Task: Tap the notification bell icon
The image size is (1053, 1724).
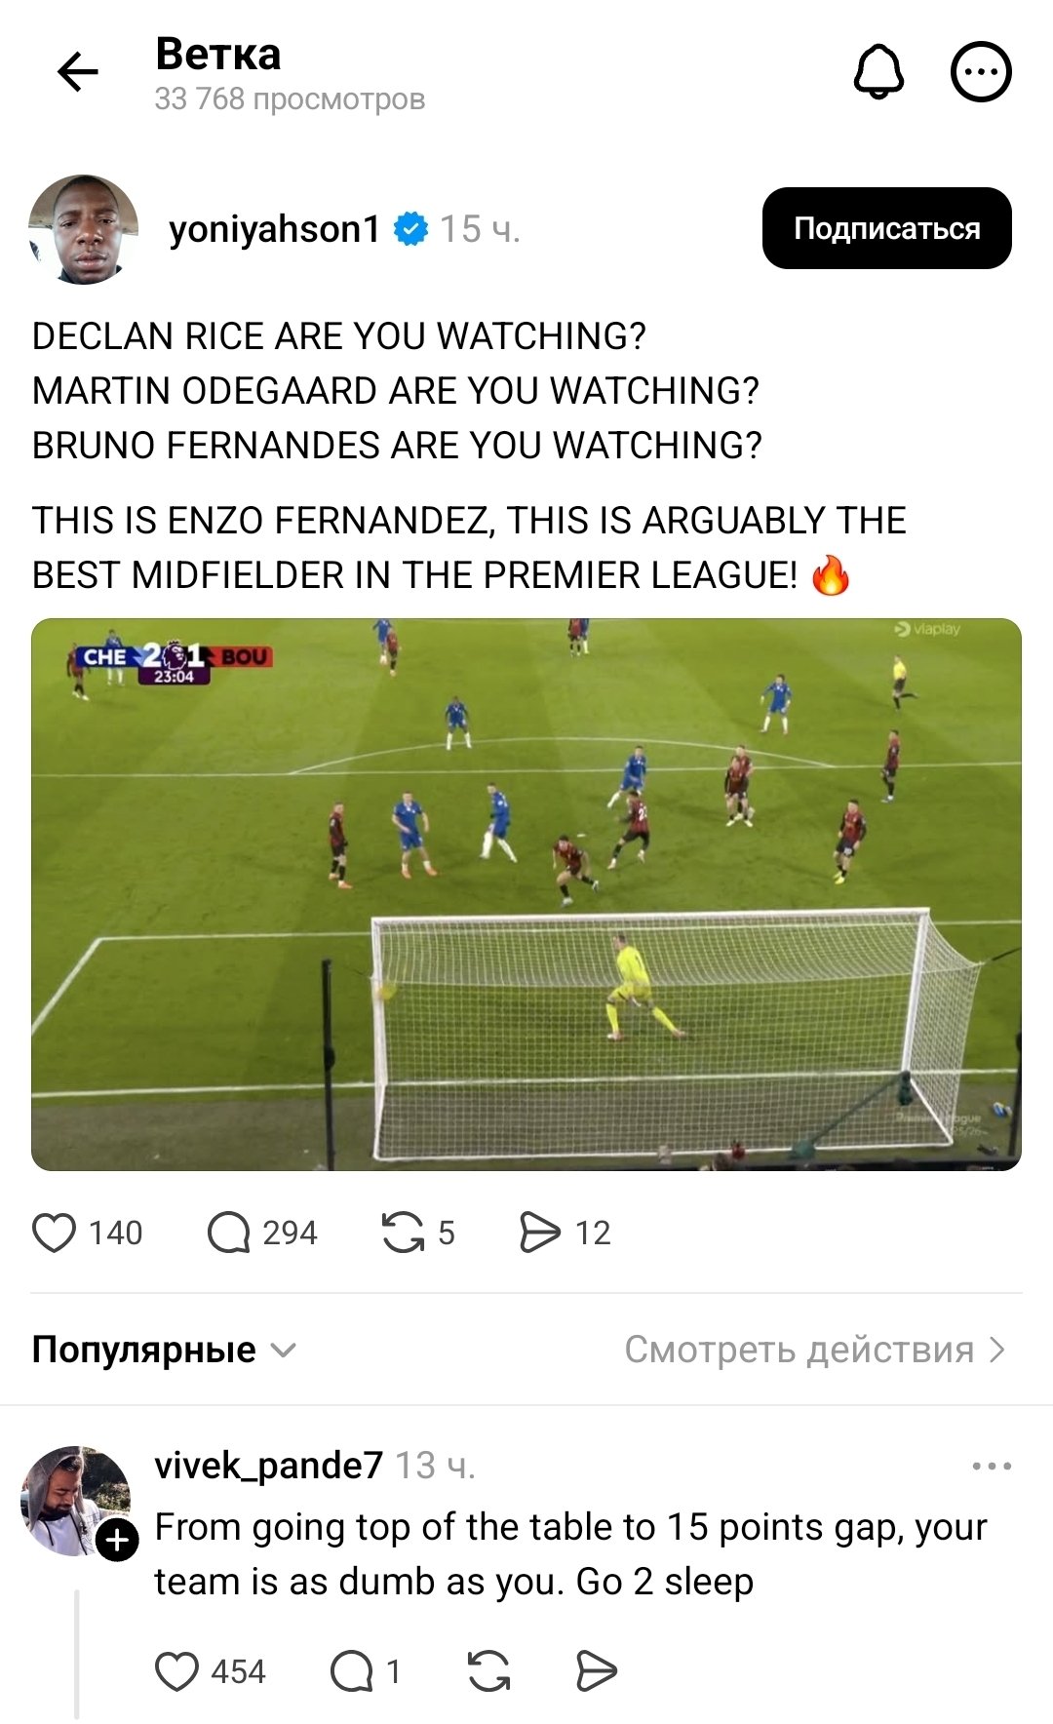Action: (x=878, y=72)
